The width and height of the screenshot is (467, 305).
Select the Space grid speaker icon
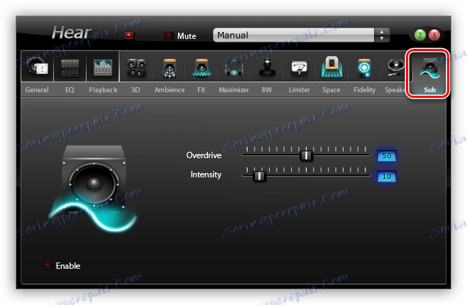[x=331, y=67]
